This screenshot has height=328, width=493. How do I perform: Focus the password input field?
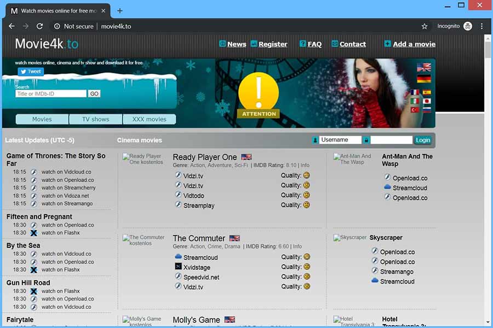(391, 140)
